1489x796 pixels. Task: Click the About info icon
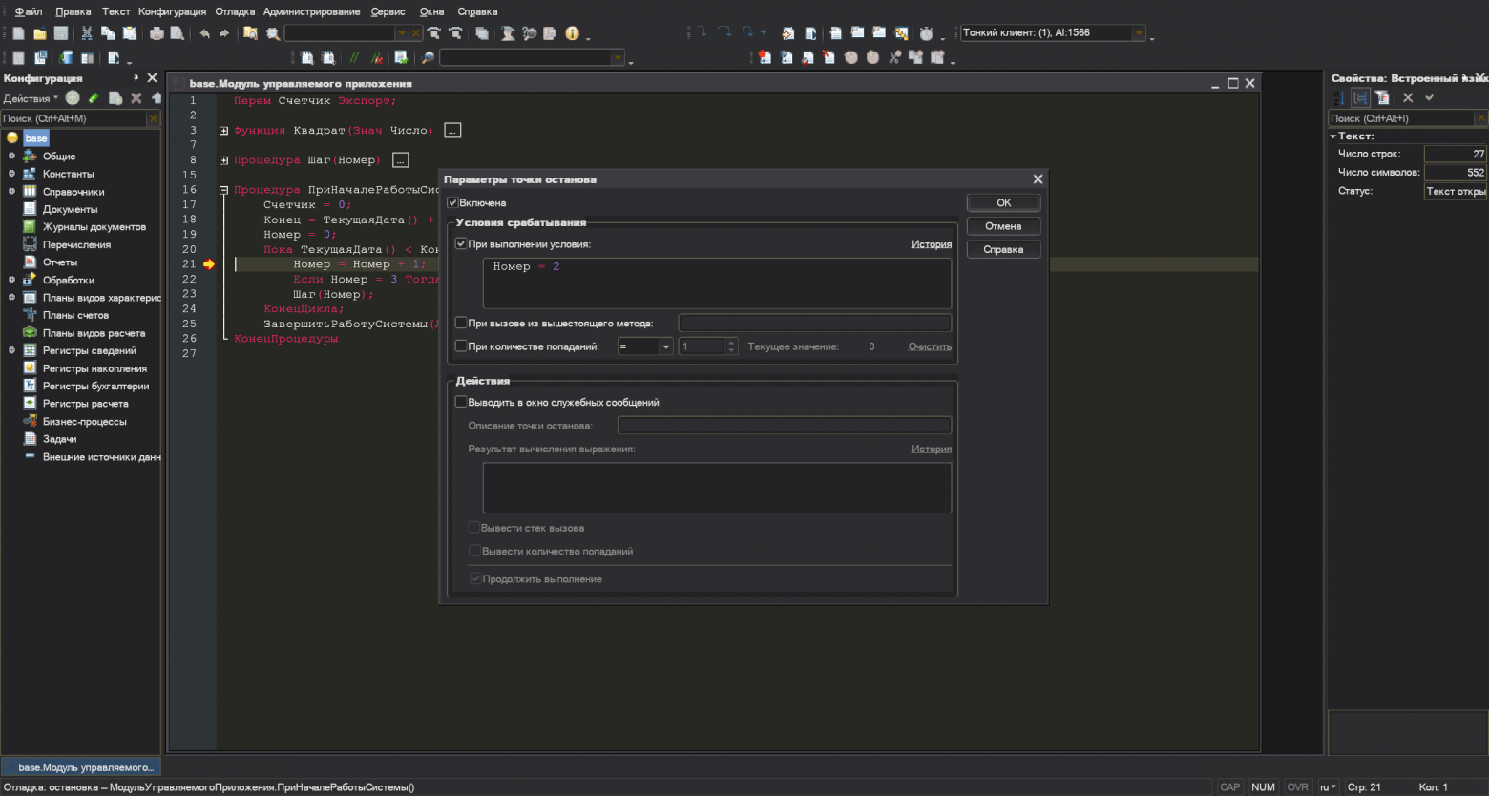click(572, 33)
